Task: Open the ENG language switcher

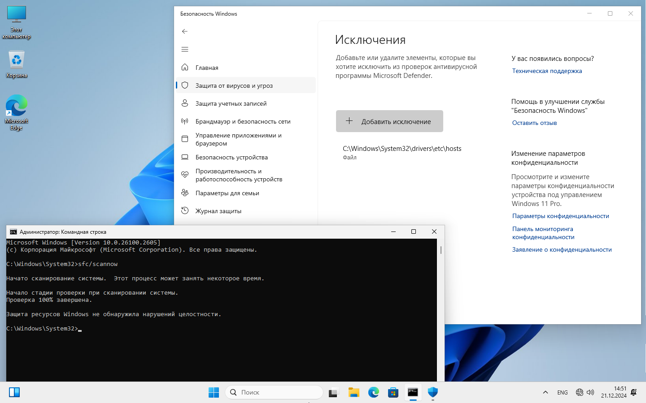Action: click(563, 392)
